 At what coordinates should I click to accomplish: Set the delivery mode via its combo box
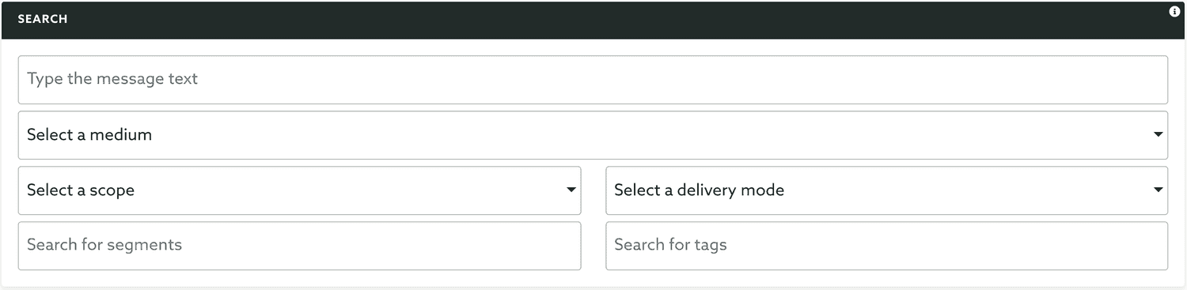[x=886, y=190]
